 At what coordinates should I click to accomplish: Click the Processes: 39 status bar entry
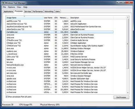coord(8,105)
